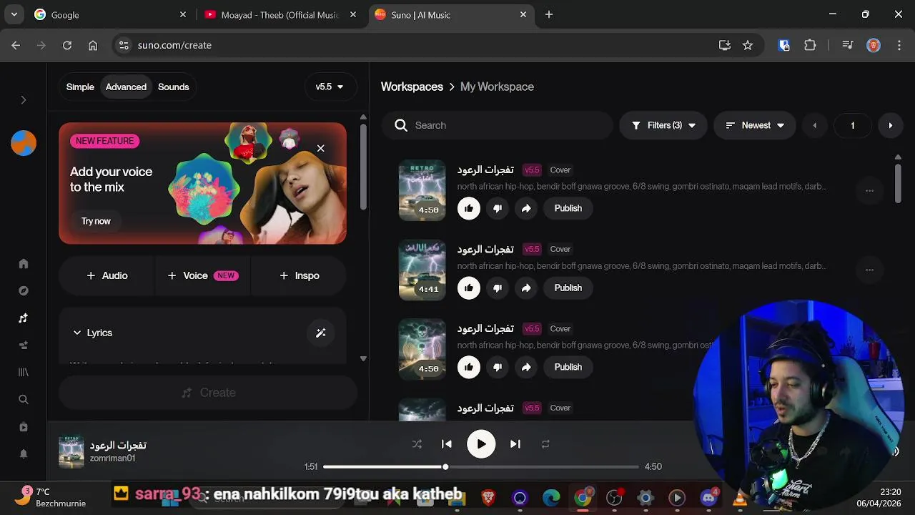Play the current song

click(481, 444)
